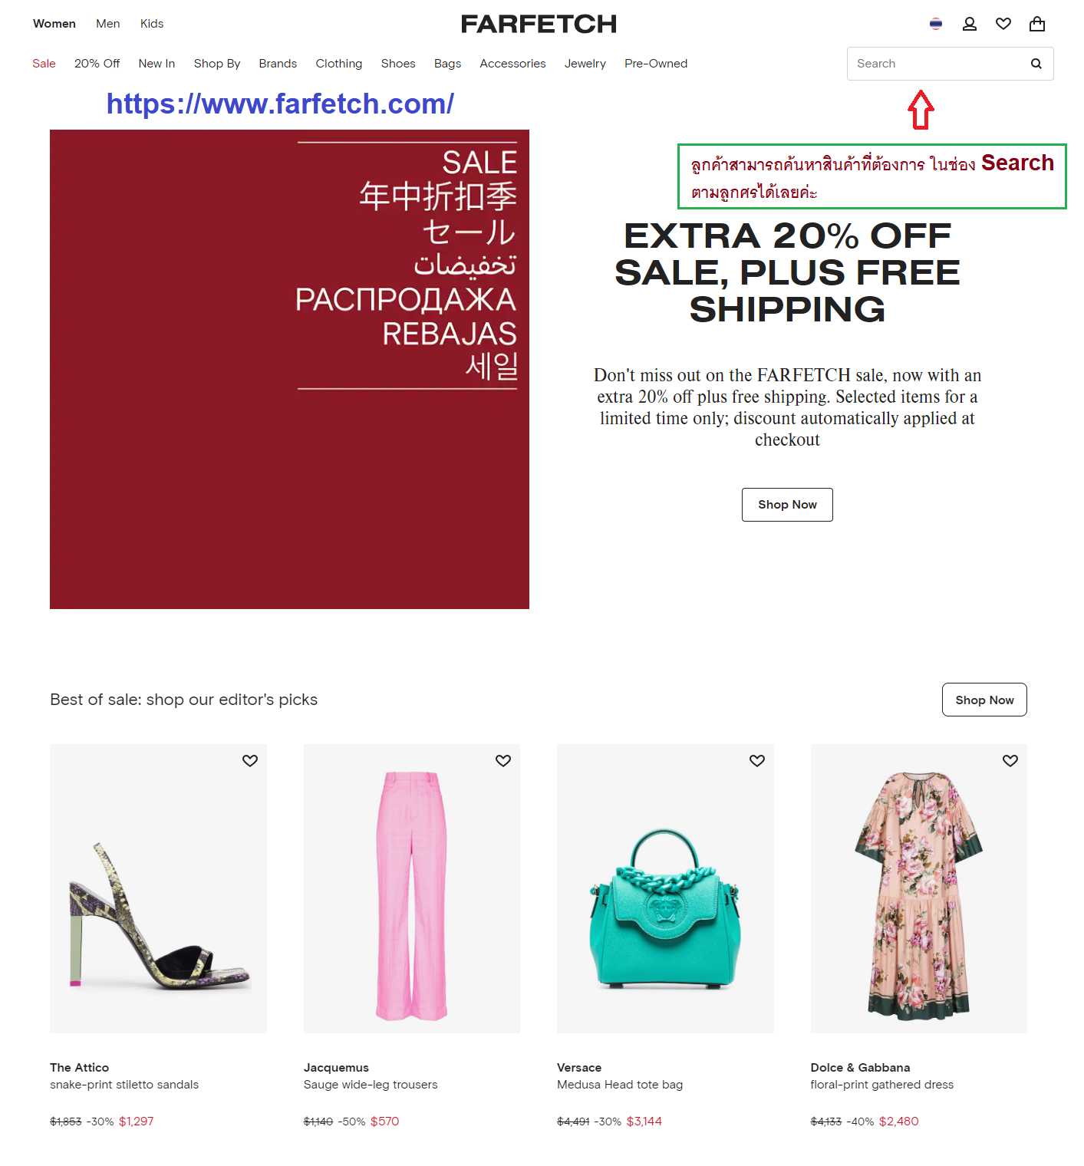Favorite the Versace Medusa tote bag
The width and height of the screenshot is (1084, 1166).
[756, 760]
